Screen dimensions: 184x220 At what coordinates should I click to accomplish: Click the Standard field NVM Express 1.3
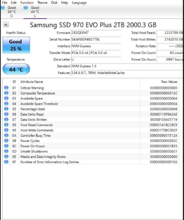(127, 66)
